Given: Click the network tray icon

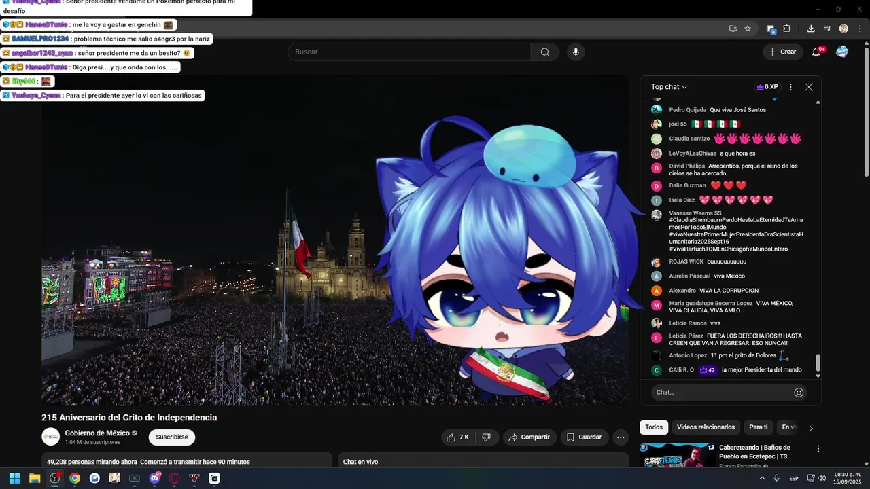Looking at the screenshot, I should (x=811, y=478).
